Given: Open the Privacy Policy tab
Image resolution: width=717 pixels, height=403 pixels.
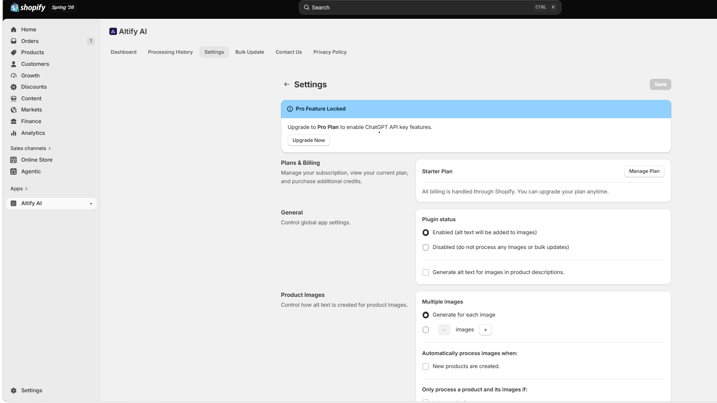Looking at the screenshot, I should 330,52.
